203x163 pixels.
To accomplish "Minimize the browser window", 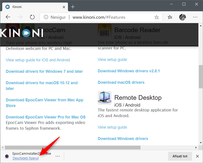I will pos(171,4).
